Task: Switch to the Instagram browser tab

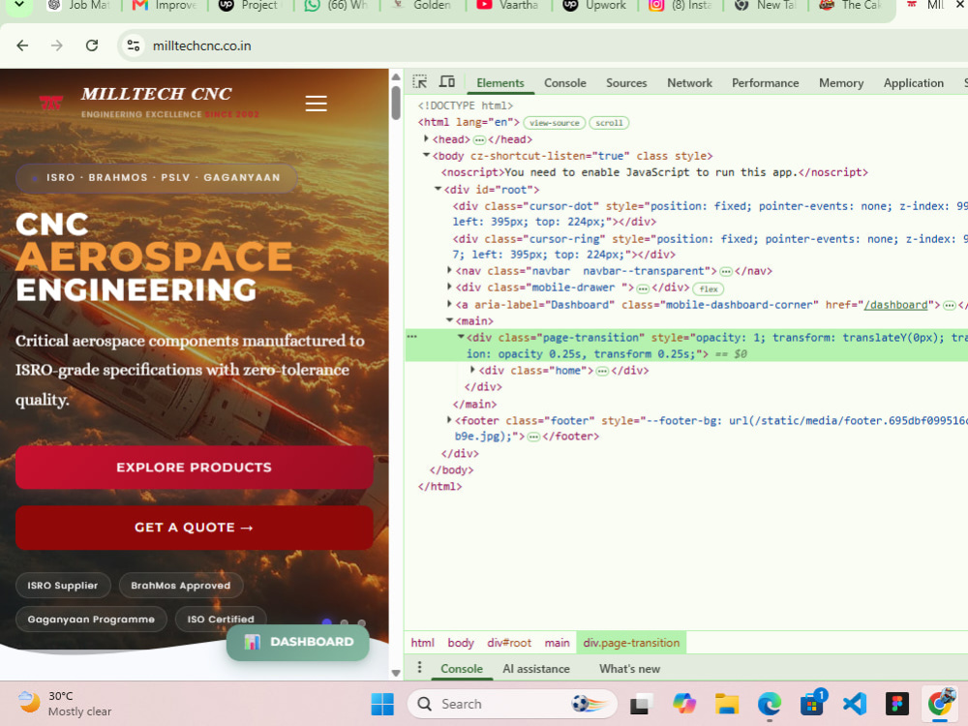Action: click(680, 6)
